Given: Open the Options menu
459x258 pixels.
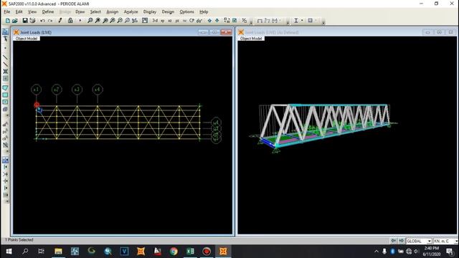Looking at the screenshot, I should (x=186, y=11).
